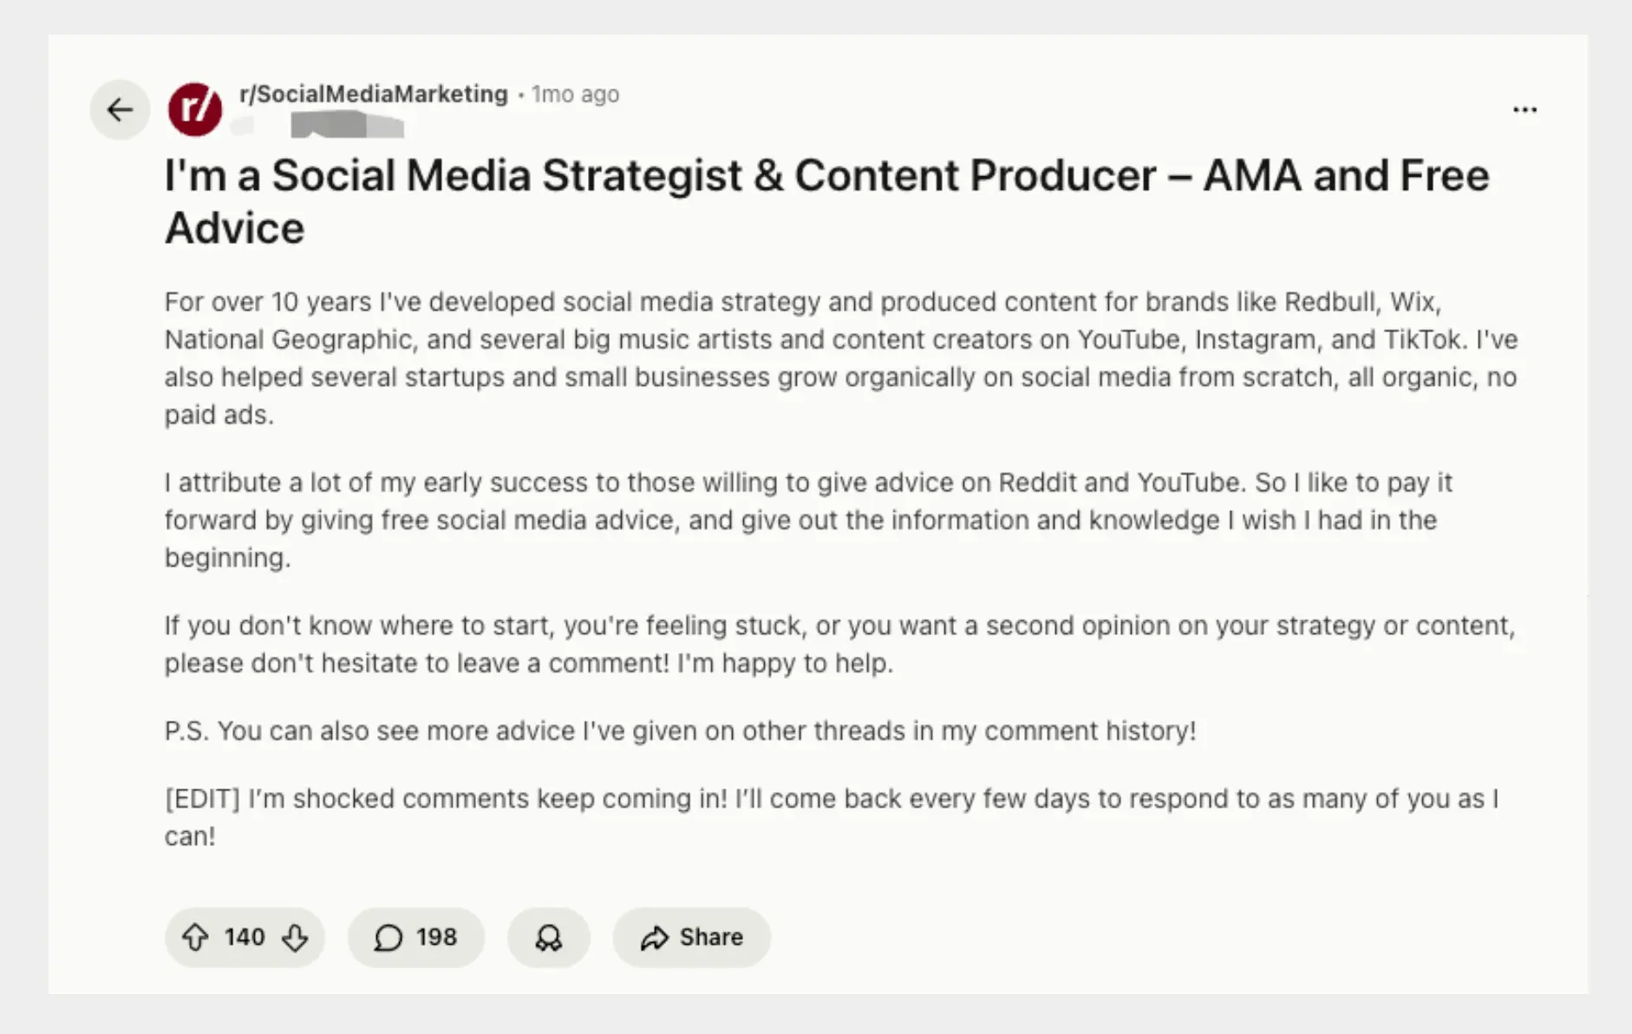
Task: Open comments by clicking the 198 pill
Action: click(416, 938)
